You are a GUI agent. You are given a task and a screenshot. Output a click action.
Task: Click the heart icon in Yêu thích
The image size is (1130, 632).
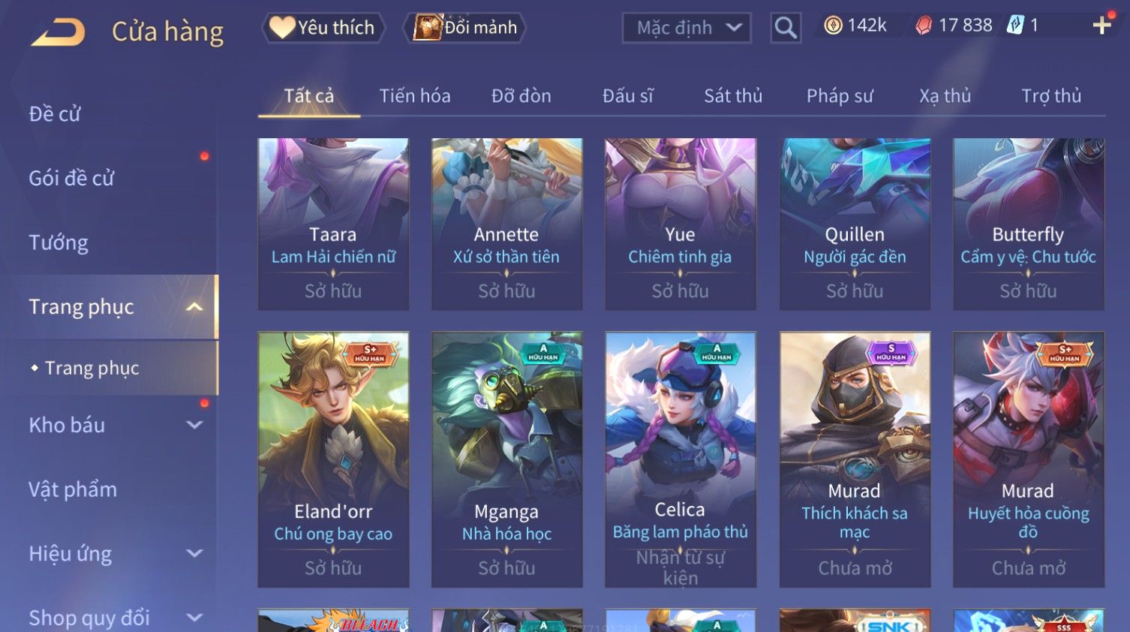click(282, 28)
